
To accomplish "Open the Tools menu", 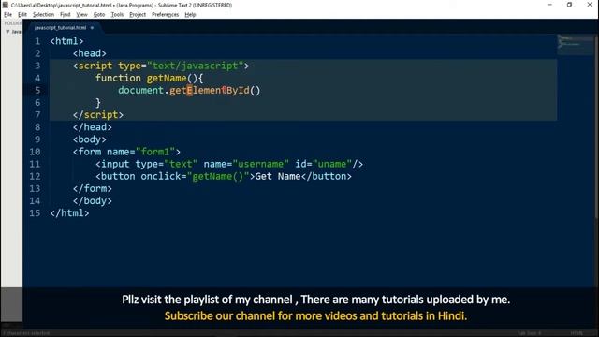I will [x=117, y=15].
